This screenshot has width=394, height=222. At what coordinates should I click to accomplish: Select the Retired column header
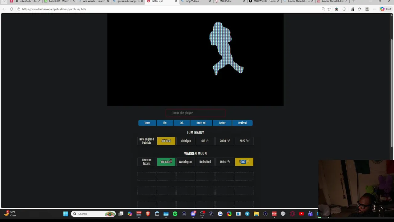tap(242, 123)
